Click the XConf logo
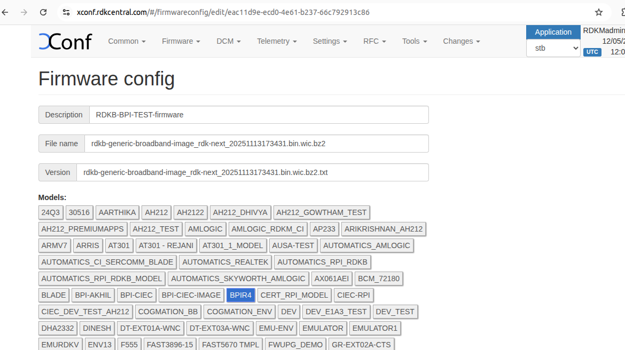This screenshot has width=625, height=350. click(x=65, y=41)
